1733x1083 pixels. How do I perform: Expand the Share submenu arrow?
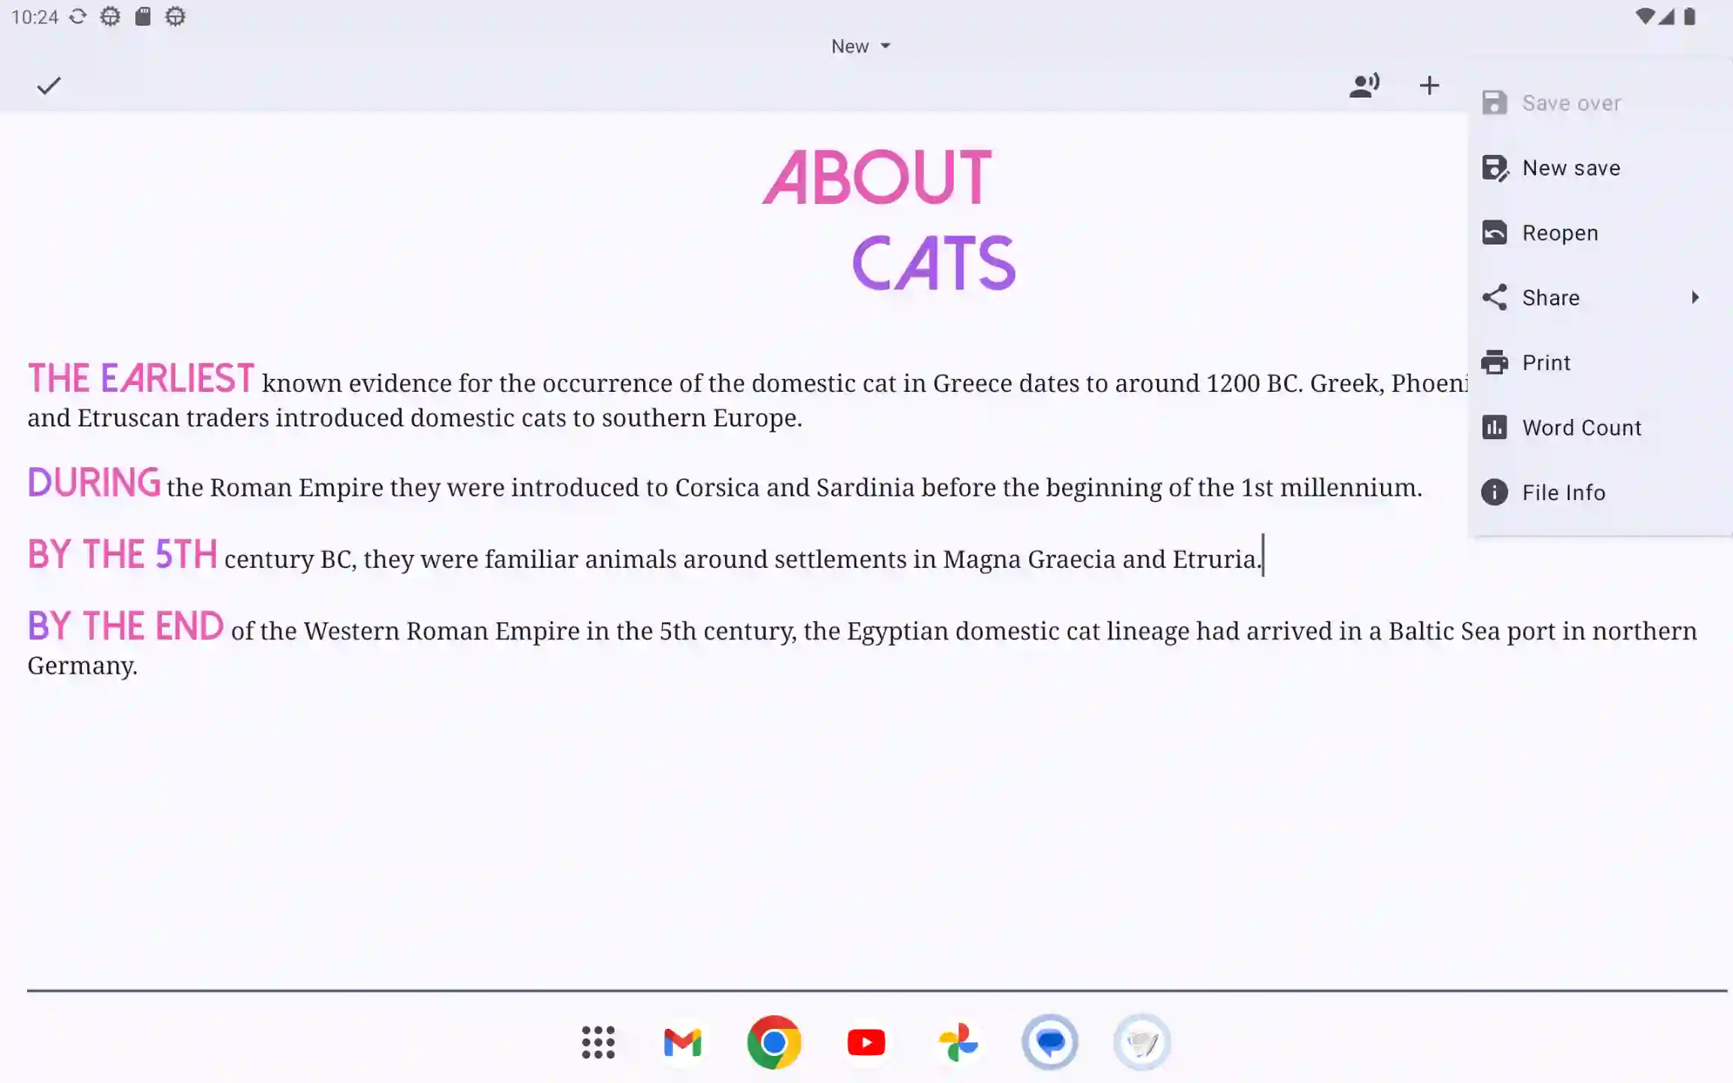1695,298
